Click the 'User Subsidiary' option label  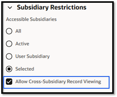tap(33, 56)
